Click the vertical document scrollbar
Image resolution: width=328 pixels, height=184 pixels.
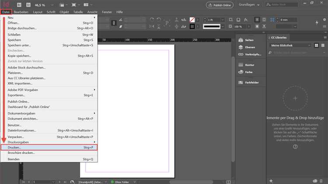tap(233, 109)
